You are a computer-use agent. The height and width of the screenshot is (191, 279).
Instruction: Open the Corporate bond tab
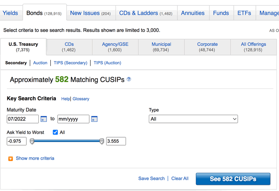(207, 47)
